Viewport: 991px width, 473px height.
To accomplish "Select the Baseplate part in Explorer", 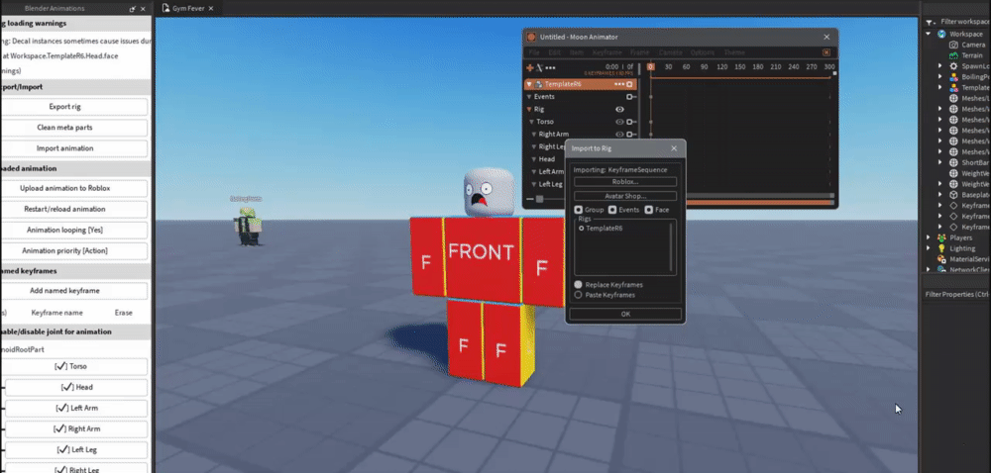I will pos(969,195).
